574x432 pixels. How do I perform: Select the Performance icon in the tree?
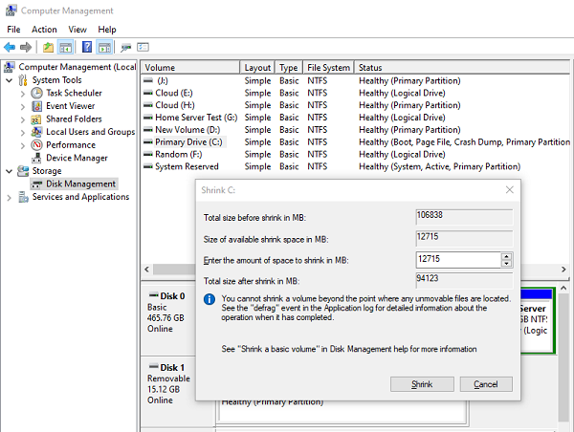click(x=37, y=145)
